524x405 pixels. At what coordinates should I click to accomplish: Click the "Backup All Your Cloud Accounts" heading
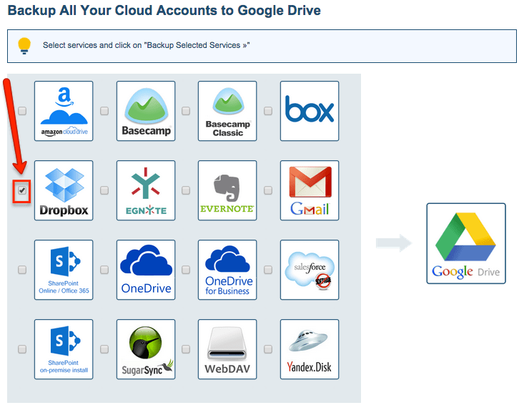[x=164, y=10]
